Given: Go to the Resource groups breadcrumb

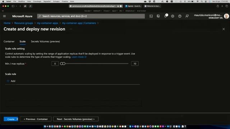Looking at the screenshot, I should [24, 23].
